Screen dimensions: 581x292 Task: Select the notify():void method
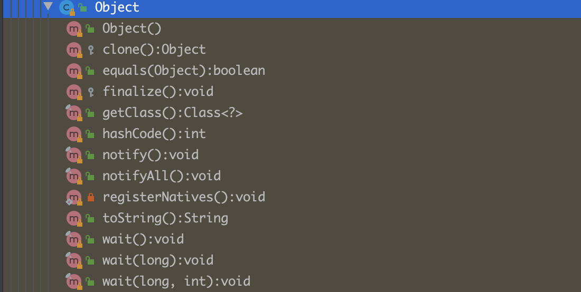151,155
